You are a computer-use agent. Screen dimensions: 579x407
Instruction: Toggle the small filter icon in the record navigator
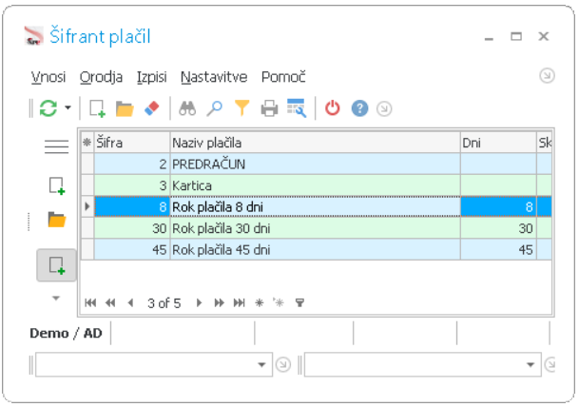299,302
